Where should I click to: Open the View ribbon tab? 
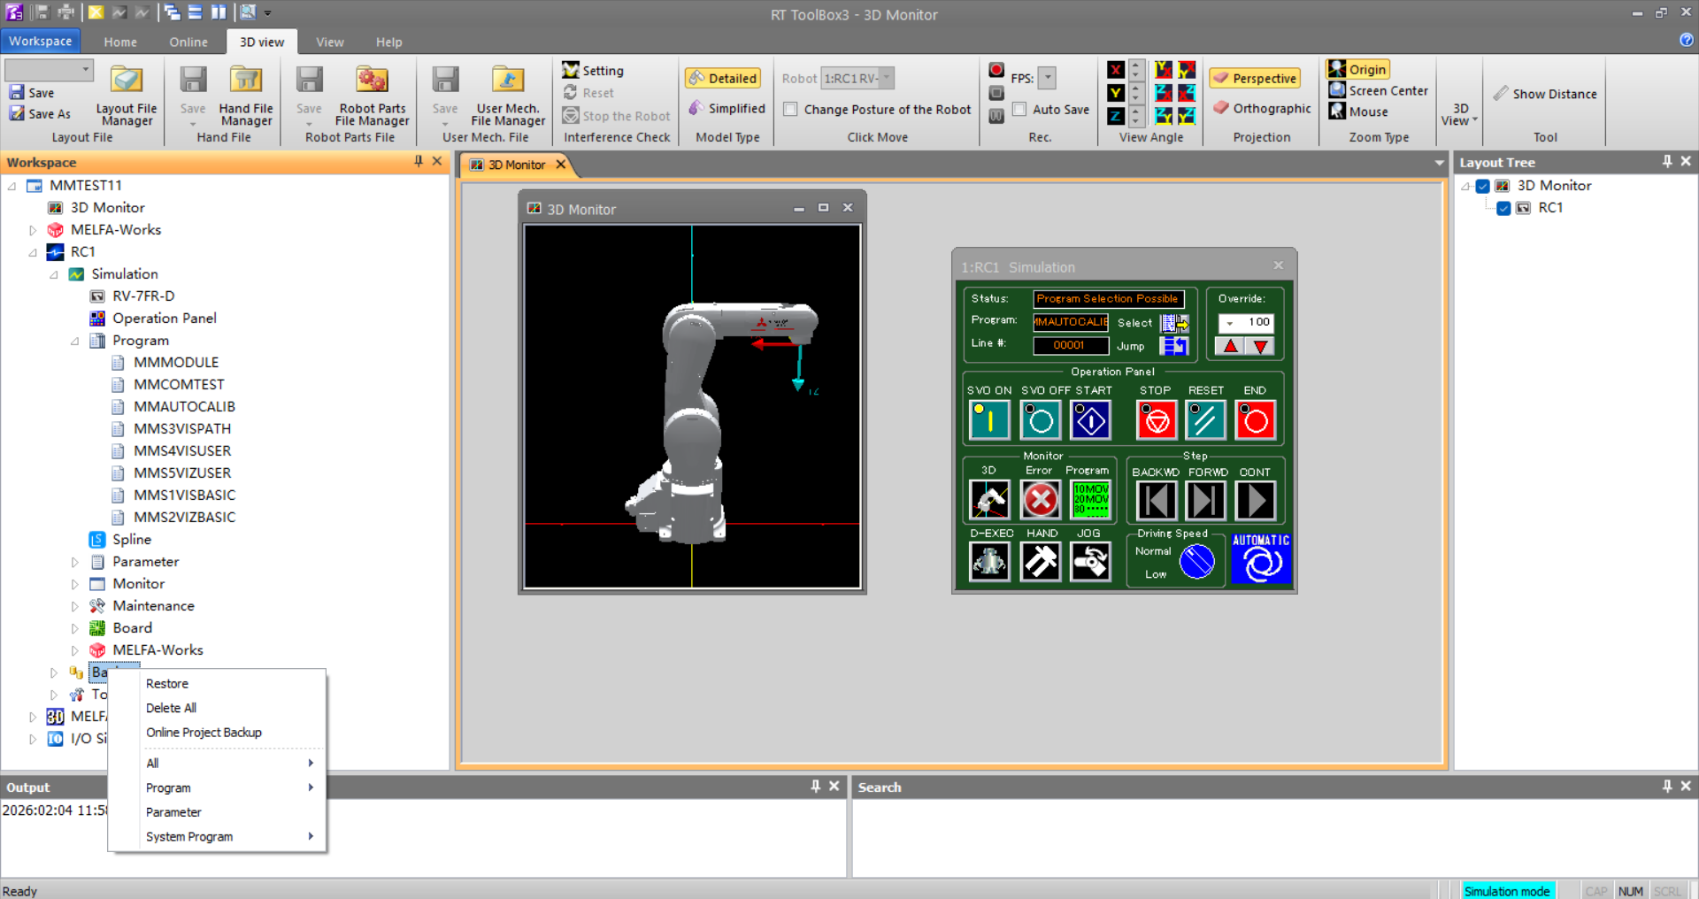(x=330, y=42)
